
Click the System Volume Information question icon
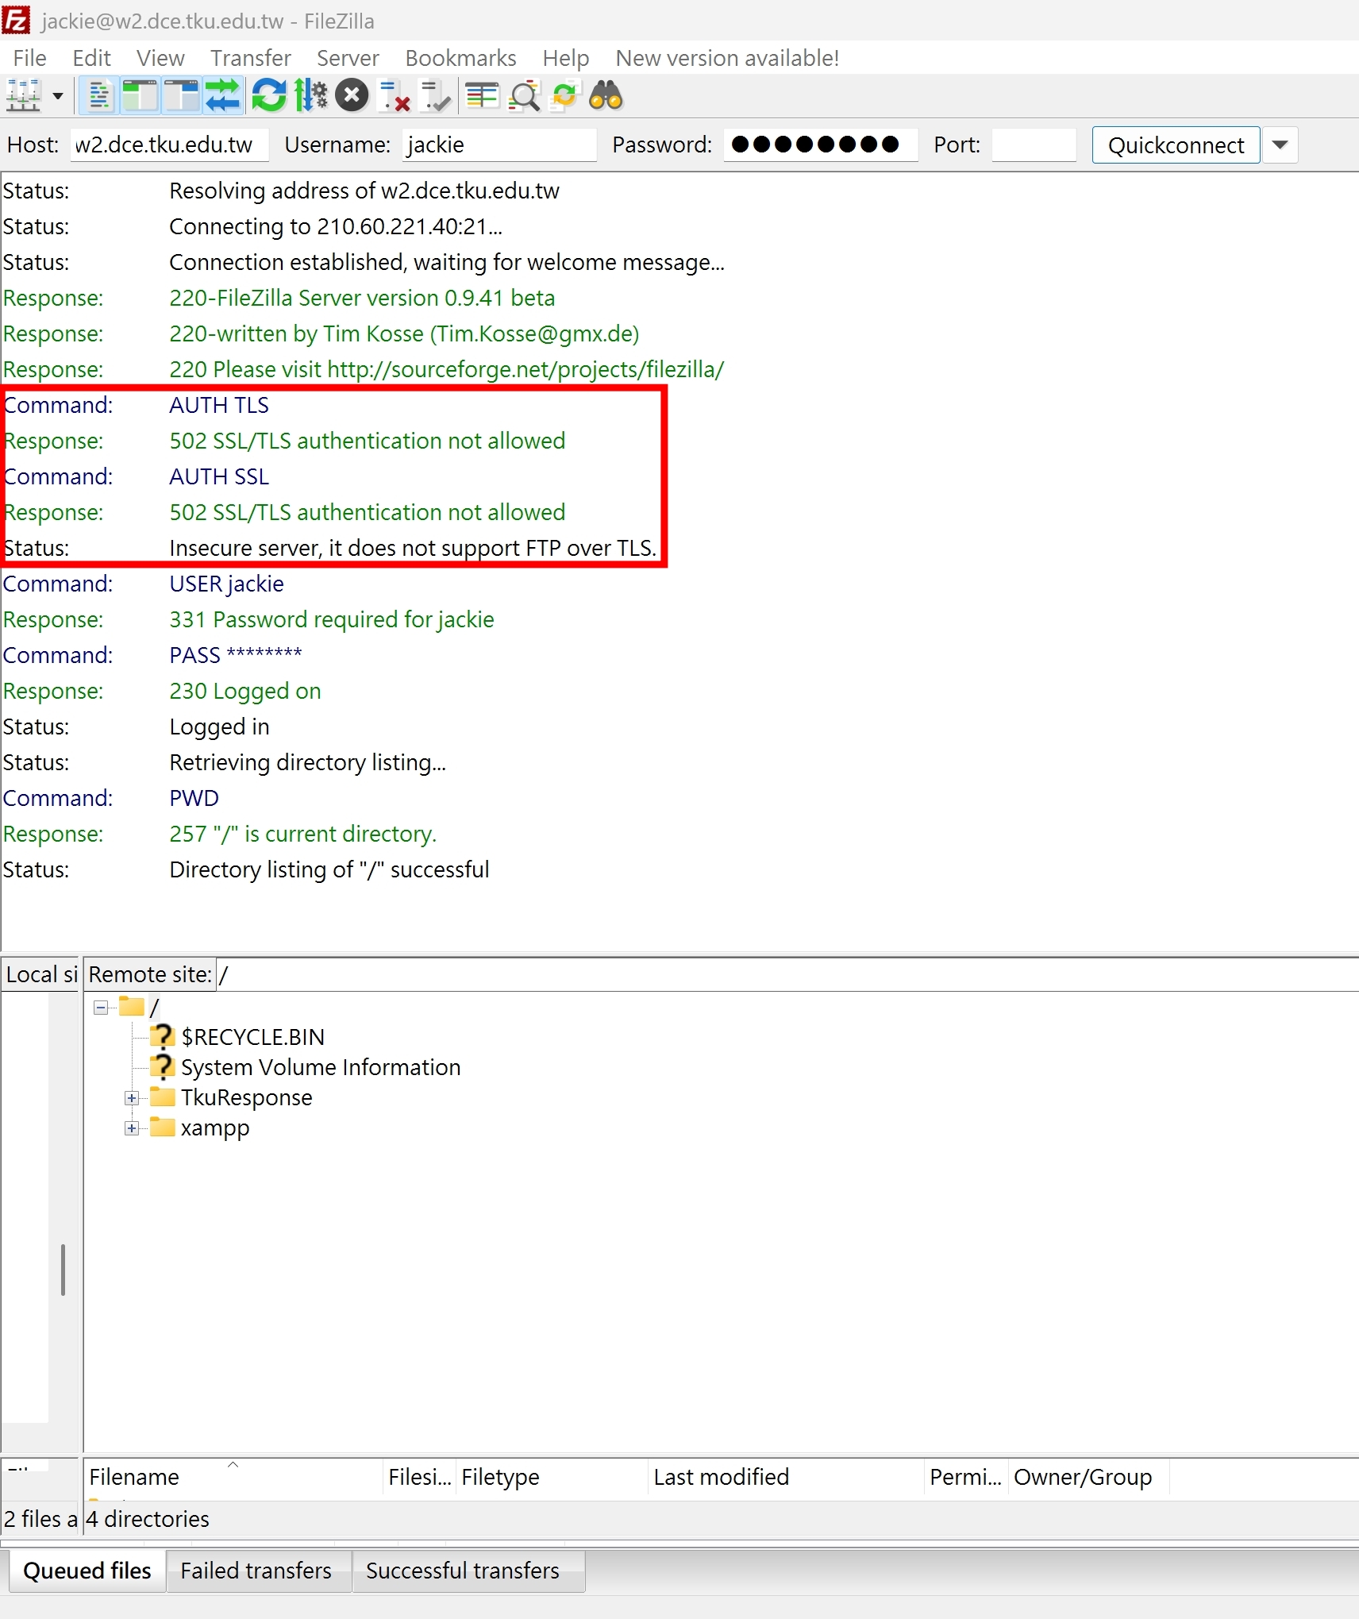point(163,1066)
